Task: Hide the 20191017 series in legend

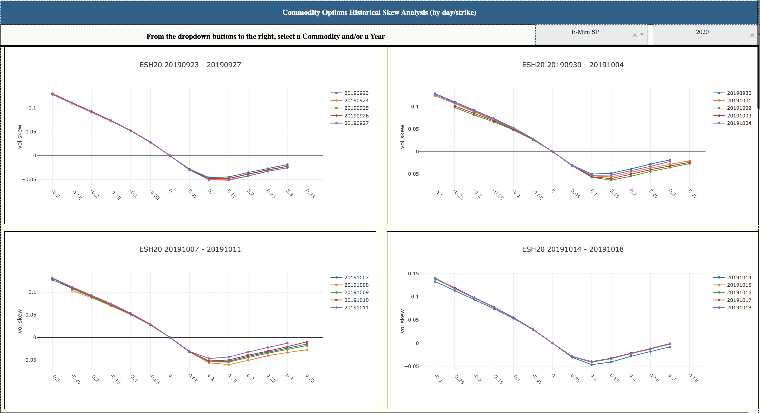Action: click(x=739, y=300)
